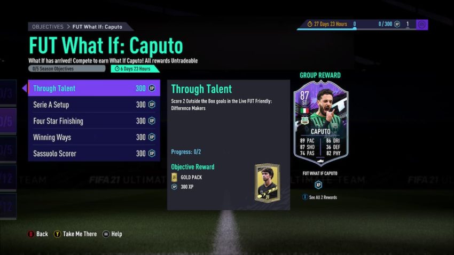Click the 0/5 Season Objectives progress bar

click(x=67, y=69)
